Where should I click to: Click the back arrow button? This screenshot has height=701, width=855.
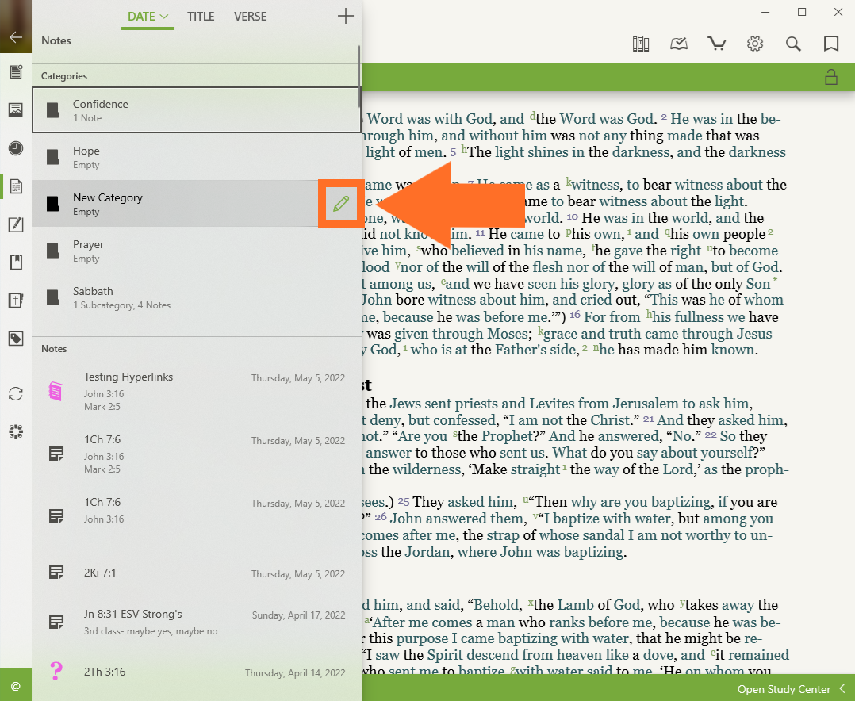pyautogui.click(x=15, y=36)
